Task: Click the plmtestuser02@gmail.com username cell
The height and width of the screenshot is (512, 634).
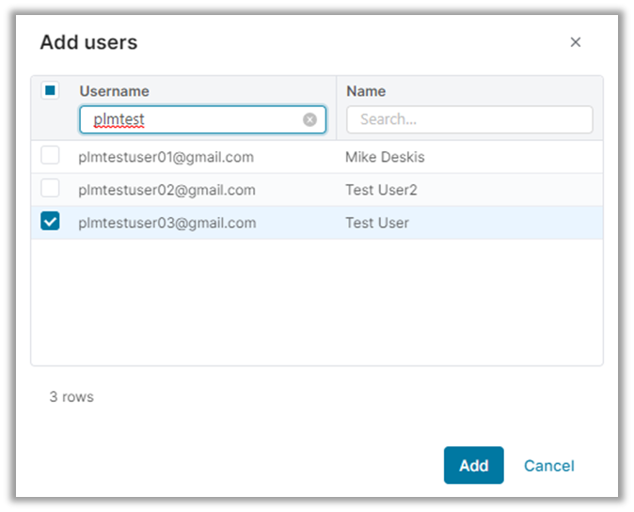Action: pyautogui.click(x=166, y=190)
